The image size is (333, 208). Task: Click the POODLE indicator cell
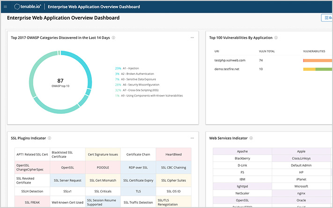103,167
